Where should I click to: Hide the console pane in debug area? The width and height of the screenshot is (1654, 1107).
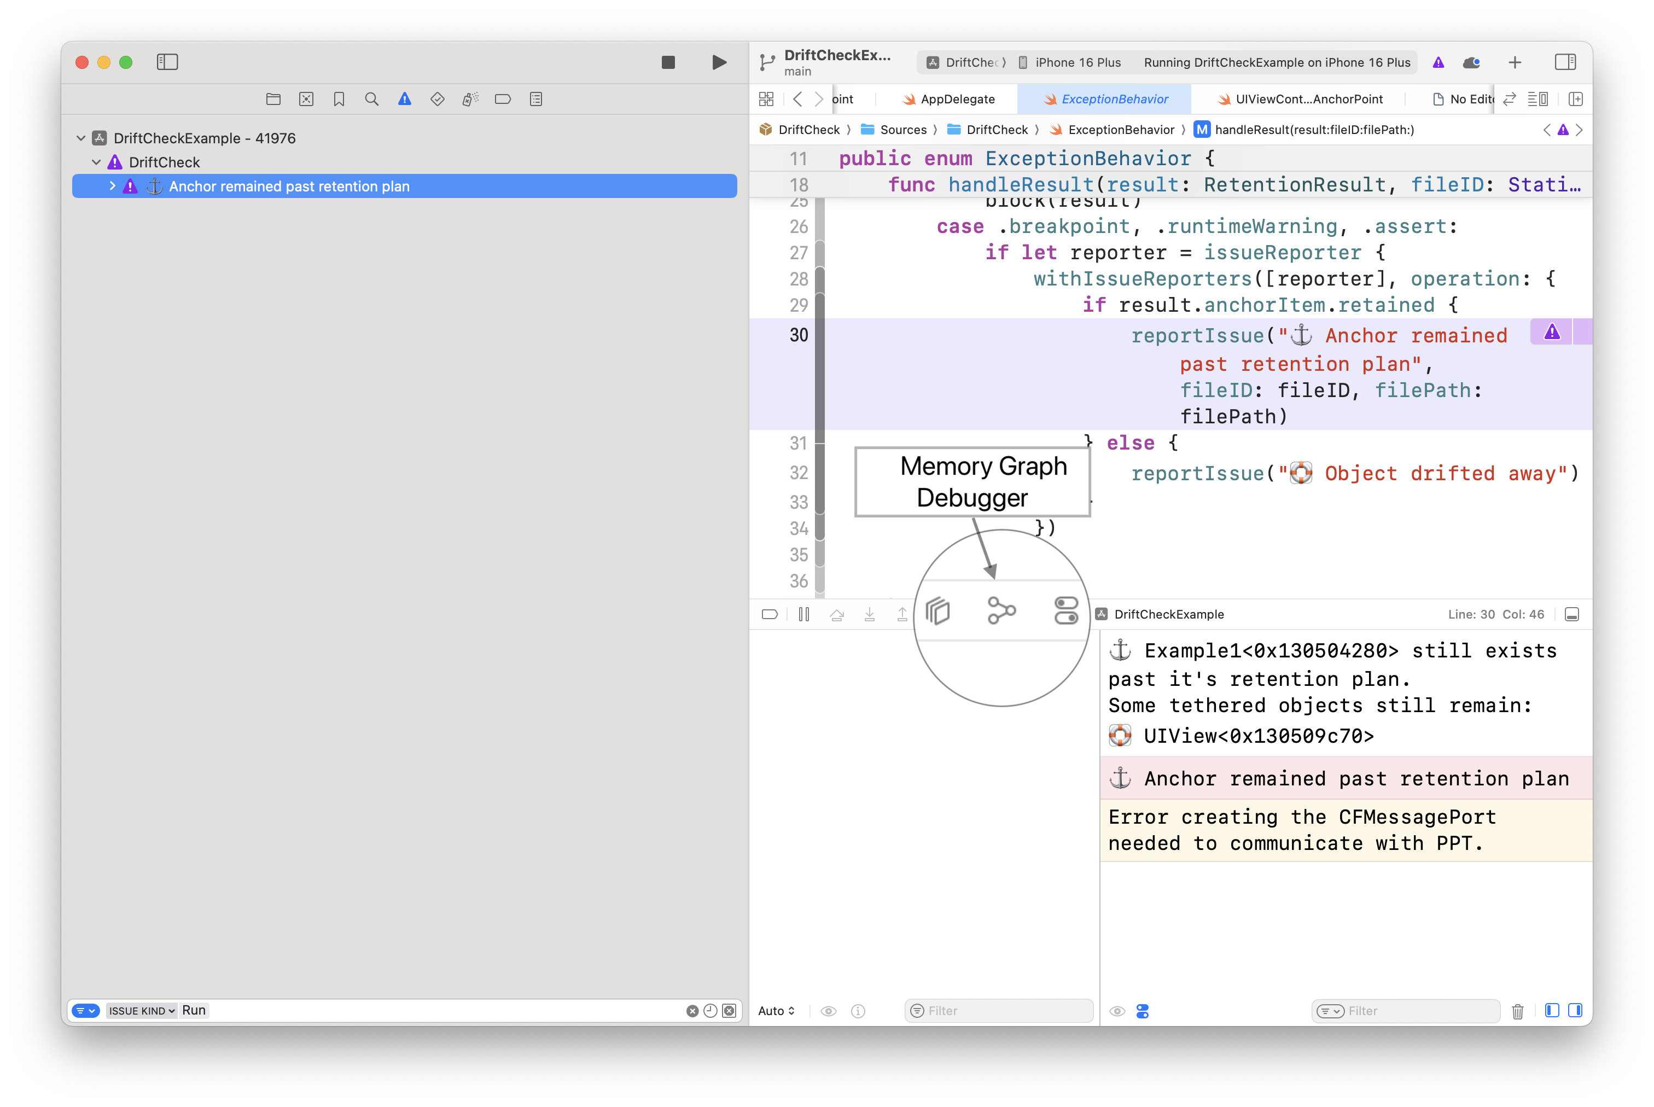pos(1575,1011)
